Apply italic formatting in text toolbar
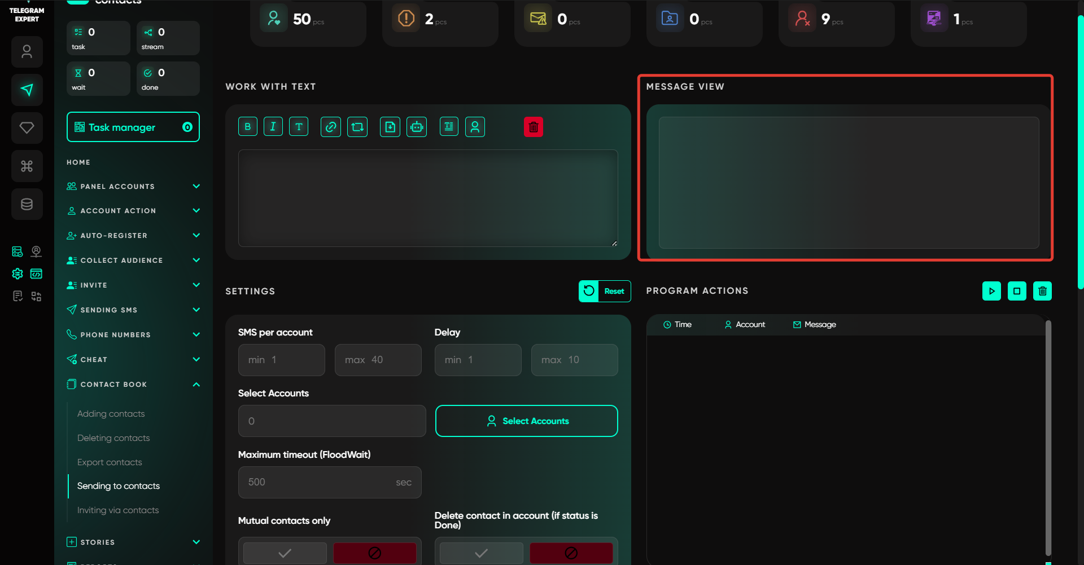Image resolution: width=1084 pixels, height=565 pixels. (273, 127)
